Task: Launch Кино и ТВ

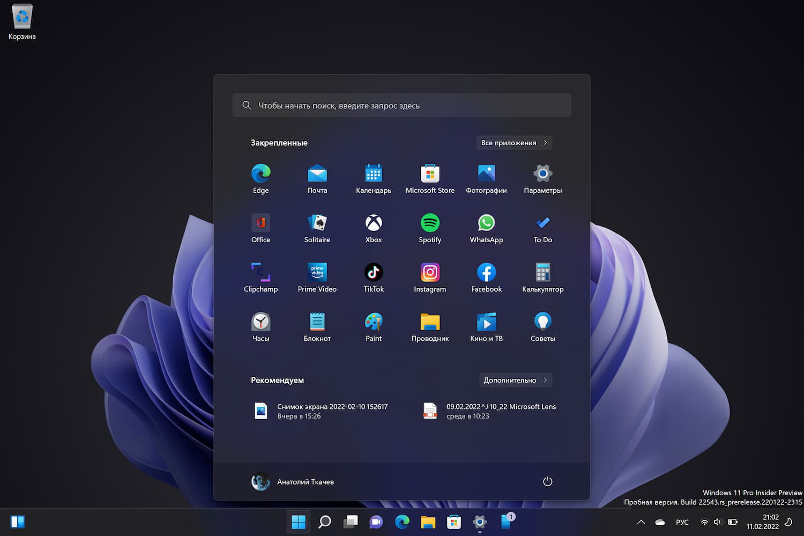Action: click(x=486, y=327)
